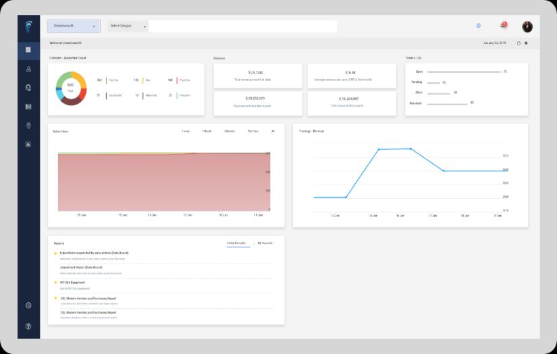Click the Hibernate legend entry

[146, 96]
